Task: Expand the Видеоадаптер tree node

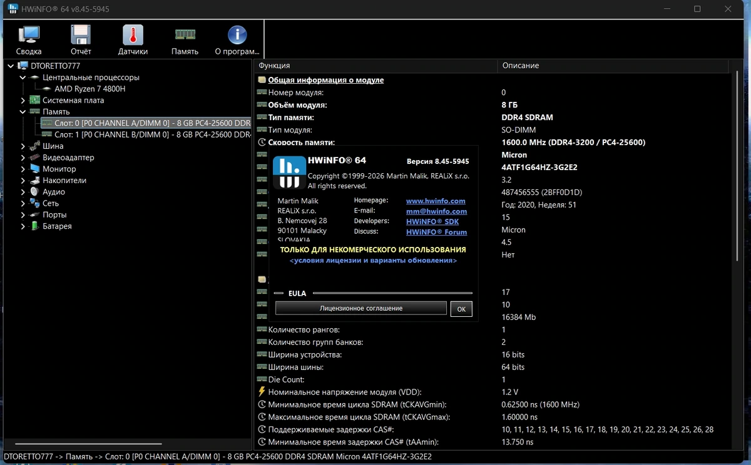Action: (23, 157)
